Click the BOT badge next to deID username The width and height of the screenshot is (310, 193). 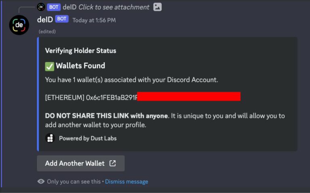pos(62,19)
